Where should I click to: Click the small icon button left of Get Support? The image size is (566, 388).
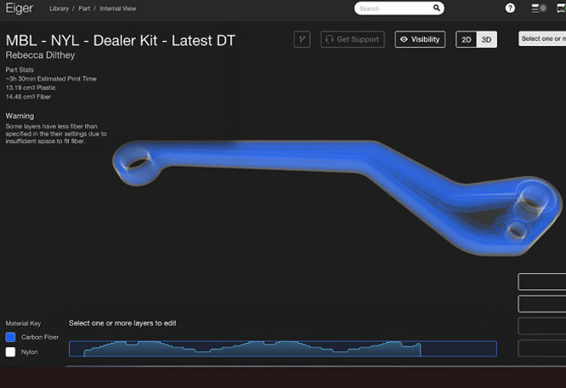tap(302, 39)
